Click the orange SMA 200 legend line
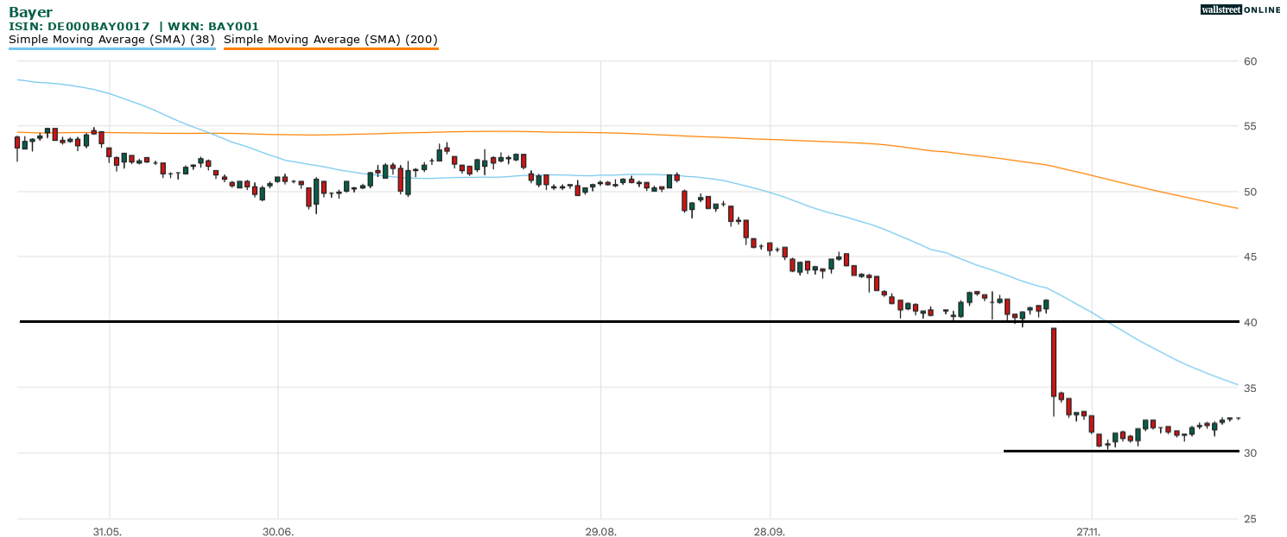1287x537 pixels. coord(330,48)
